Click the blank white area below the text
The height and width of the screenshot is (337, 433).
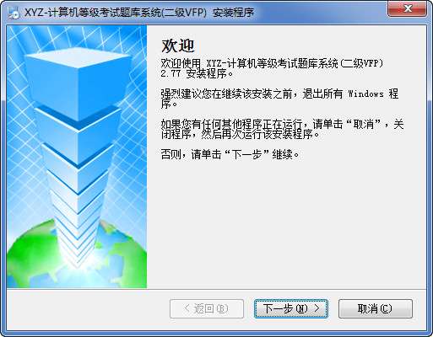click(x=285, y=225)
